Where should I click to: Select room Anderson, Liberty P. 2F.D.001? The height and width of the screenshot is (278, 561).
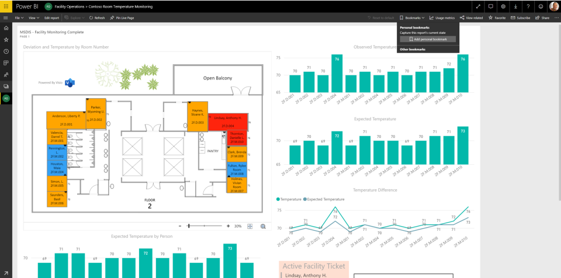[66, 120]
